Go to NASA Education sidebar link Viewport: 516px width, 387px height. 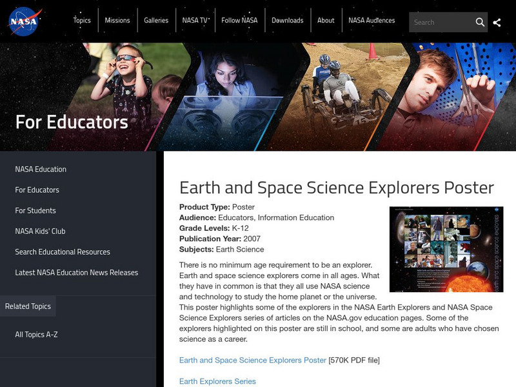click(x=41, y=169)
